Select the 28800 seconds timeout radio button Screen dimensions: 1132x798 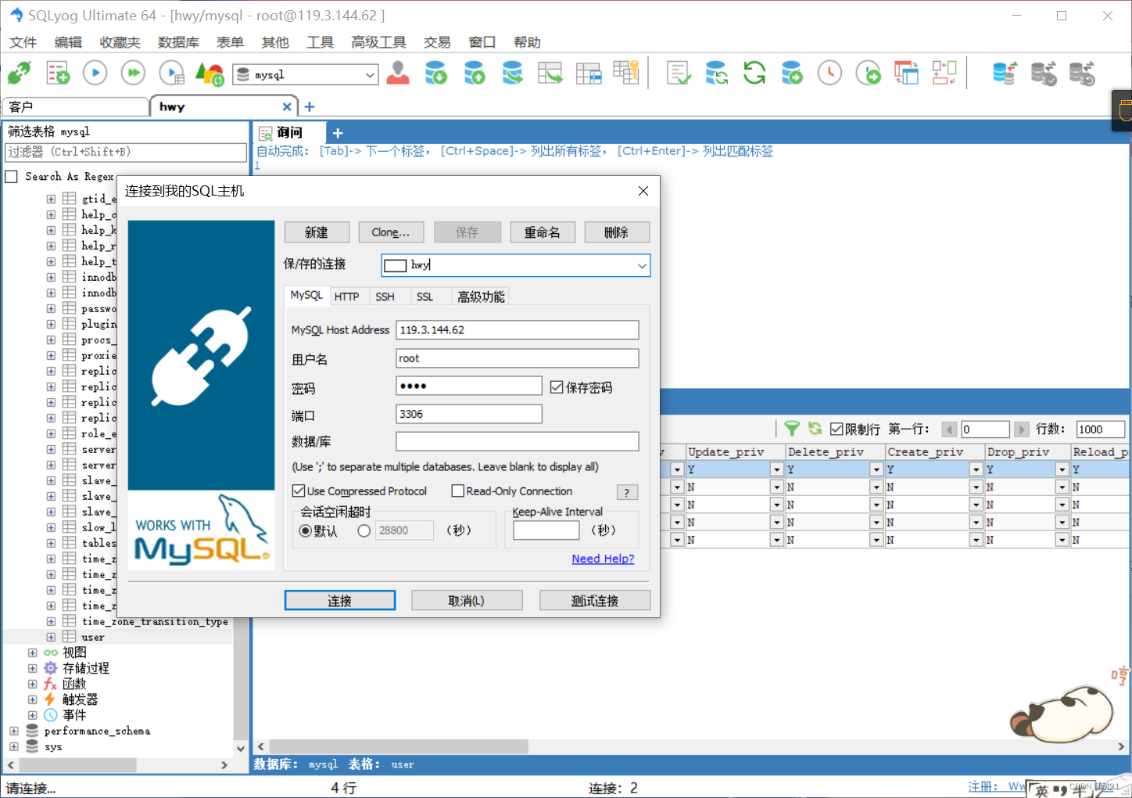tap(364, 530)
